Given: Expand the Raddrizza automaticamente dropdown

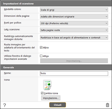Looking at the screenshot, I should coord(74,38).
